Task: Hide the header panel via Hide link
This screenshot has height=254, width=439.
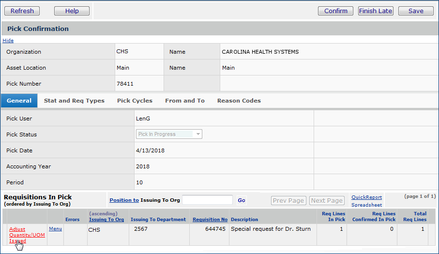Action: tap(8, 41)
